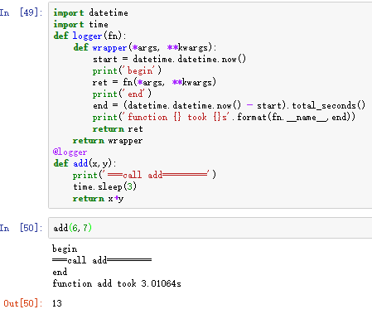Click the print('end') line
The height and width of the screenshot is (314, 372).
click(122, 94)
